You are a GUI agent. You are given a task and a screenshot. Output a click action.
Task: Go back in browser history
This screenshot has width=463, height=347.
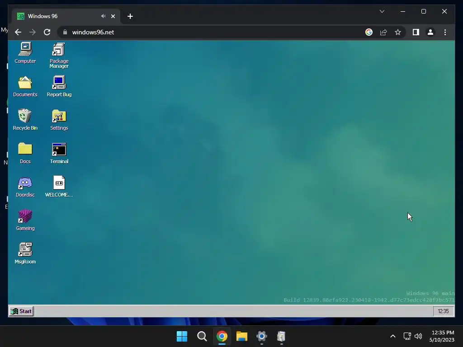18,32
